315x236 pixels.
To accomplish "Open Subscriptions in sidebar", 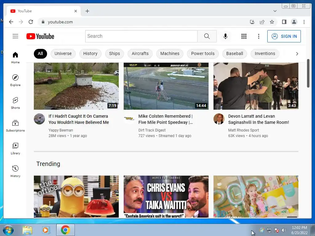I will pos(15,126).
